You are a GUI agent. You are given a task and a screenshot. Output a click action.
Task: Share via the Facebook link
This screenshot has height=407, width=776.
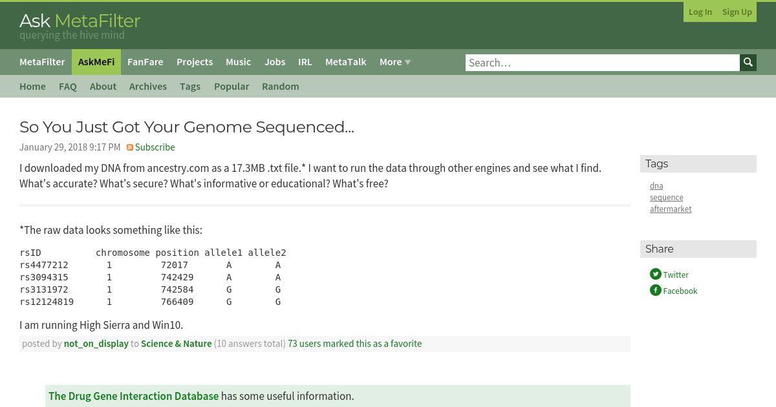click(680, 291)
